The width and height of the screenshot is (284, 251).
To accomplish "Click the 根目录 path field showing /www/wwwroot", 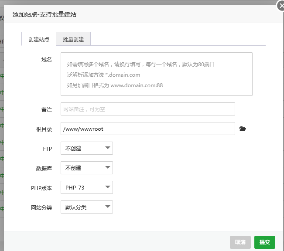I will coord(147,129).
